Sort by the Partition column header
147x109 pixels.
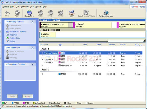click(49, 45)
